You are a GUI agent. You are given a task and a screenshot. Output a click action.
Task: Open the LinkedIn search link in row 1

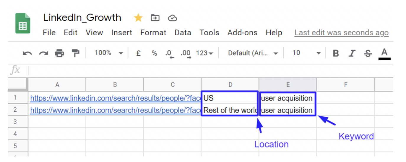116,98
